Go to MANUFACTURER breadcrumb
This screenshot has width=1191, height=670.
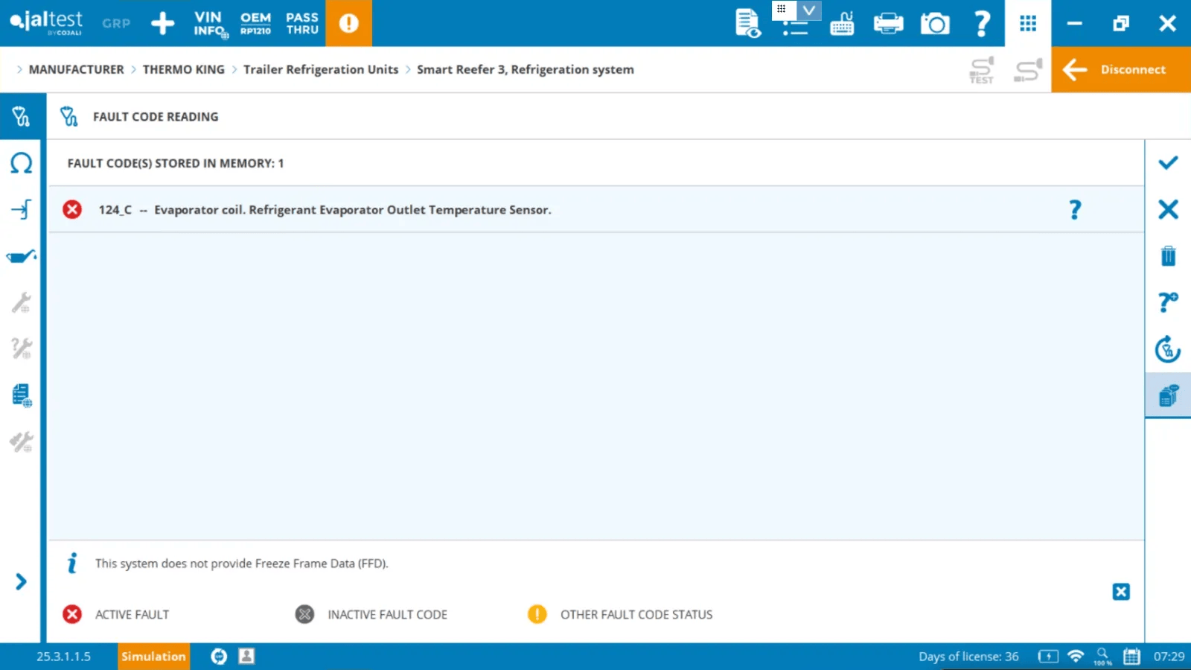(76, 69)
